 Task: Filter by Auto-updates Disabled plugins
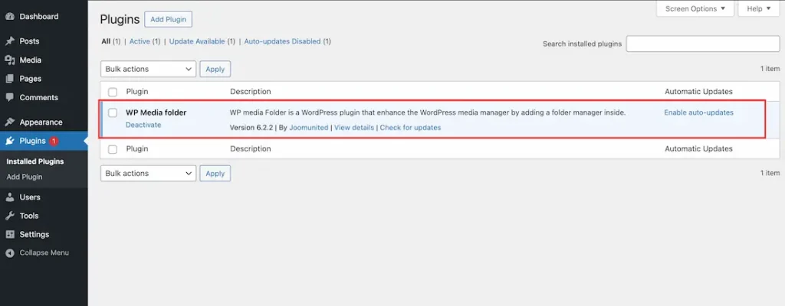pos(282,41)
